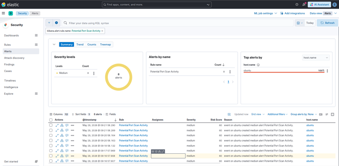Click host.name info icon

pos(258,65)
